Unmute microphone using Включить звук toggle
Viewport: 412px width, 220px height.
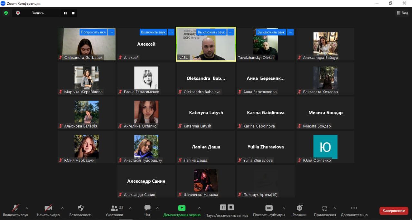15,208
